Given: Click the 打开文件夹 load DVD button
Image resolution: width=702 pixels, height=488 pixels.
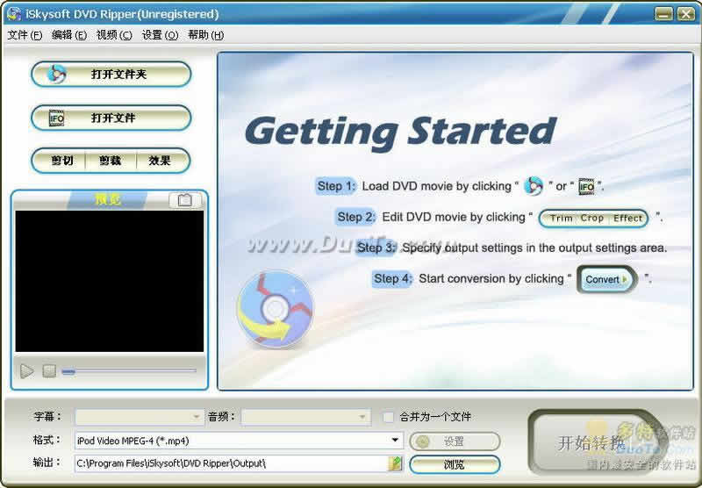Looking at the screenshot, I should click(111, 74).
